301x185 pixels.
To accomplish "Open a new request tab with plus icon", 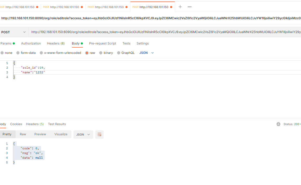I will (180, 7).
